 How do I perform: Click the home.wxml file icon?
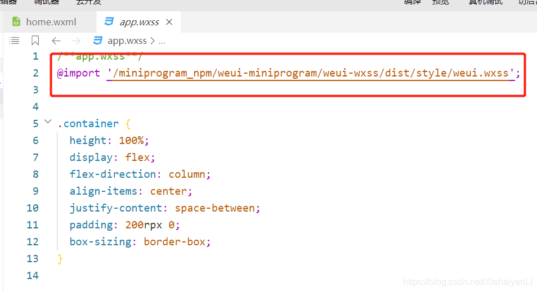click(x=16, y=21)
